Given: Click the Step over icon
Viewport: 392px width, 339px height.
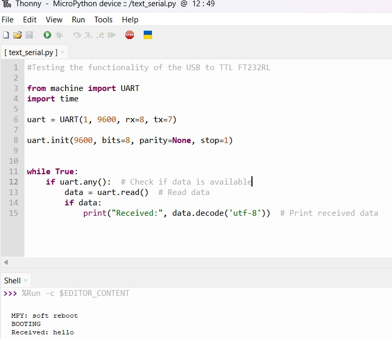Looking at the screenshot, I should [x=77, y=35].
